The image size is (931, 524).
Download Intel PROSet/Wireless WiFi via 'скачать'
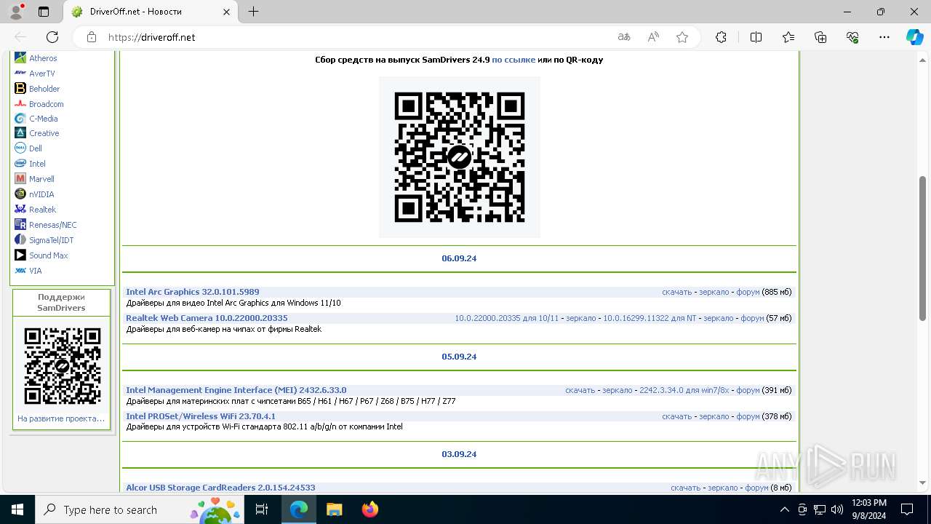tap(676, 416)
